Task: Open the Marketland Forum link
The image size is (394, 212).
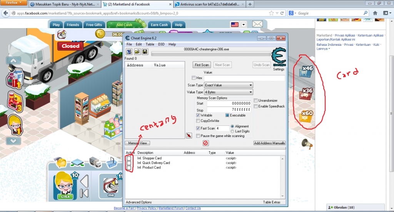Action: [171, 208]
